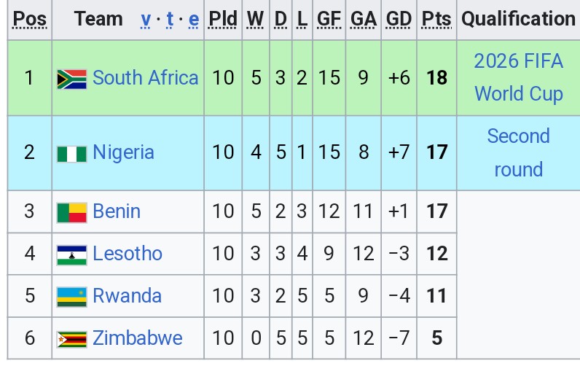This screenshot has height=366, width=580.
Task: Click the Pts column header
Action: 436,19
